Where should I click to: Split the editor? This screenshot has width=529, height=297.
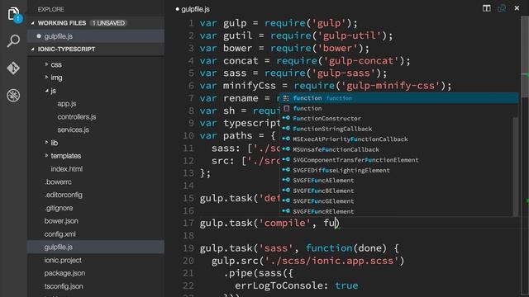point(487,8)
